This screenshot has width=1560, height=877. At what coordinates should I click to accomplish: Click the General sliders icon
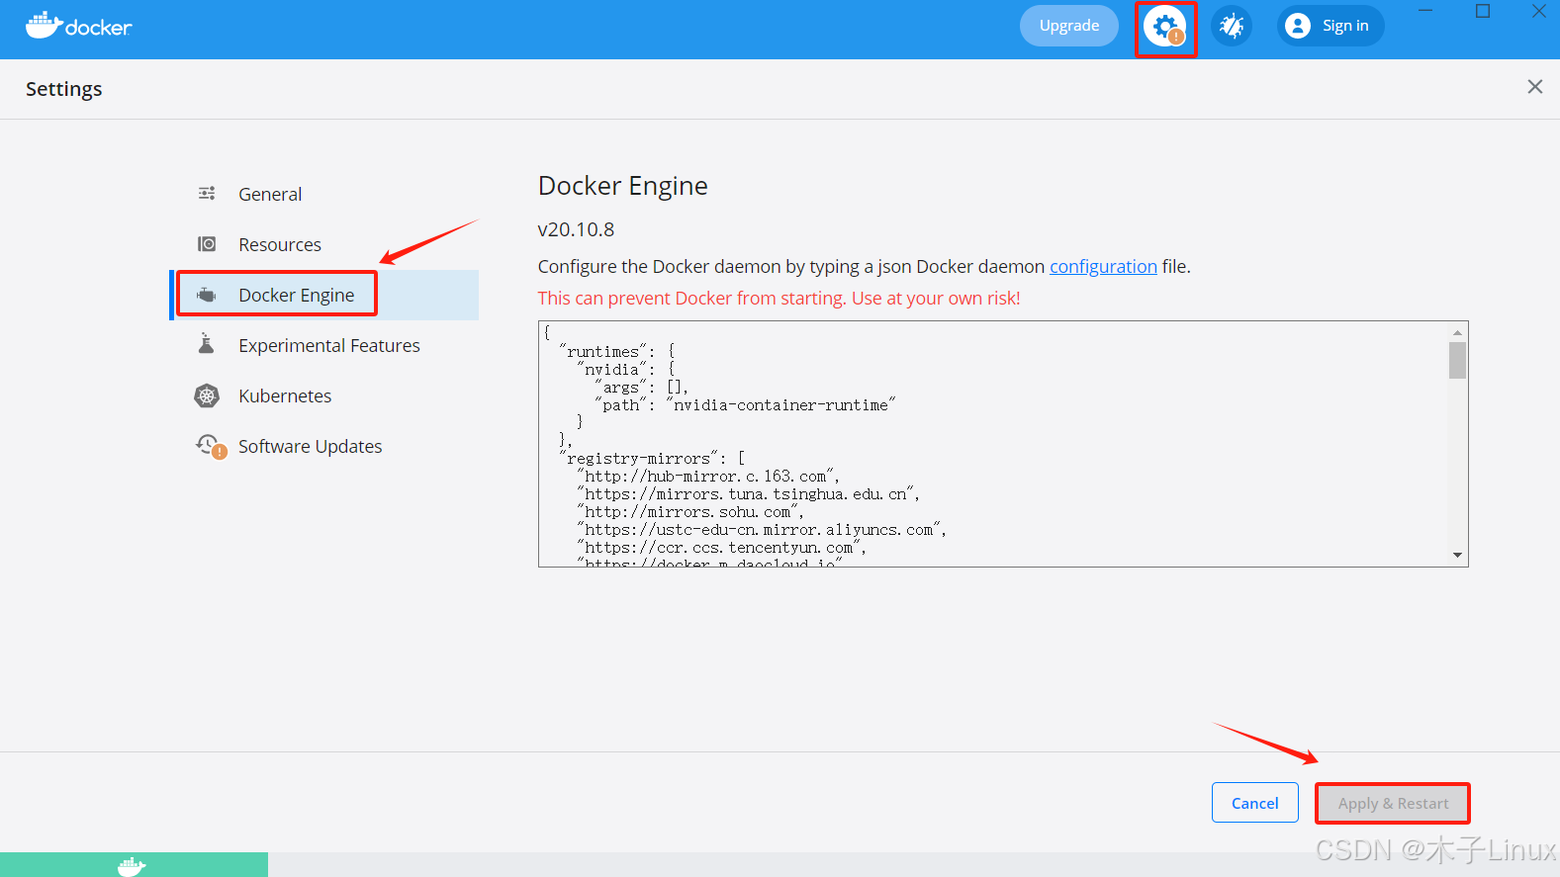207,194
